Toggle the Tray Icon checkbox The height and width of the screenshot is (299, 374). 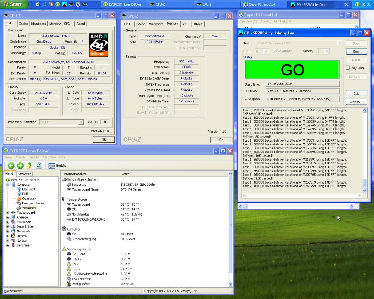click(347, 68)
